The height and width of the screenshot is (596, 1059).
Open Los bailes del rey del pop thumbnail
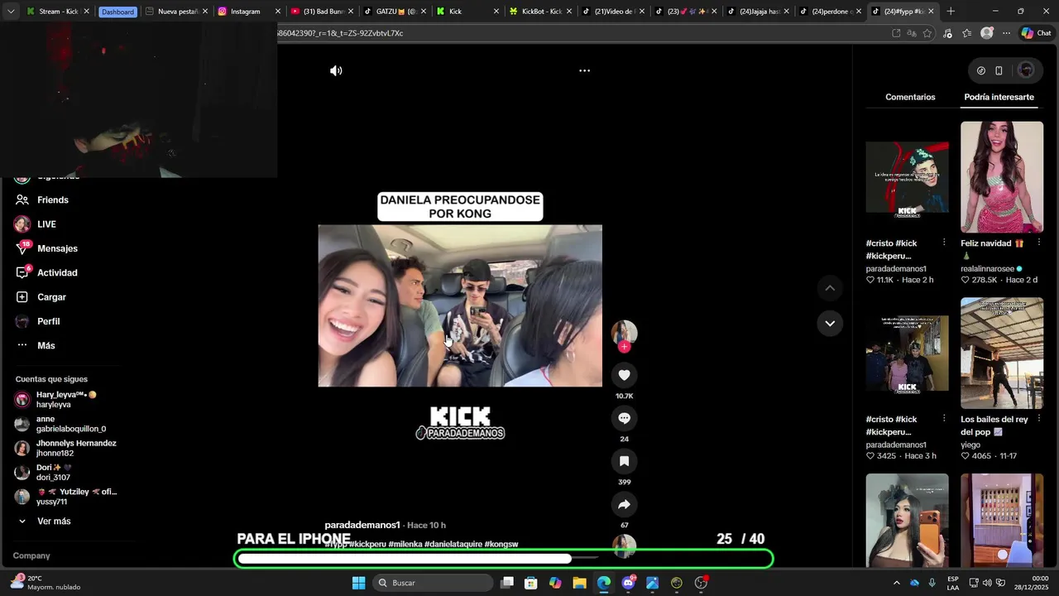pyautogui.click(x=1002, y=353)
